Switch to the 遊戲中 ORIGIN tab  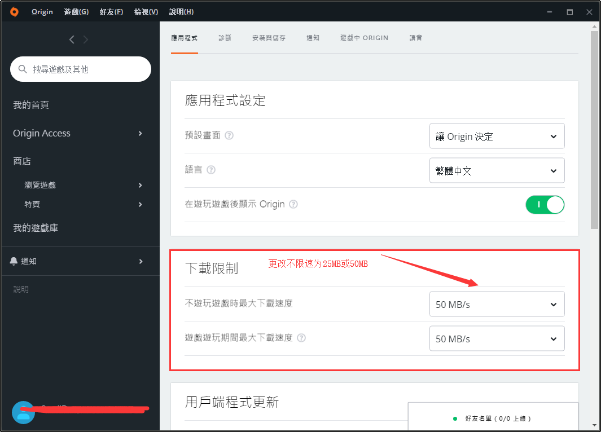[x=364, y=38]
